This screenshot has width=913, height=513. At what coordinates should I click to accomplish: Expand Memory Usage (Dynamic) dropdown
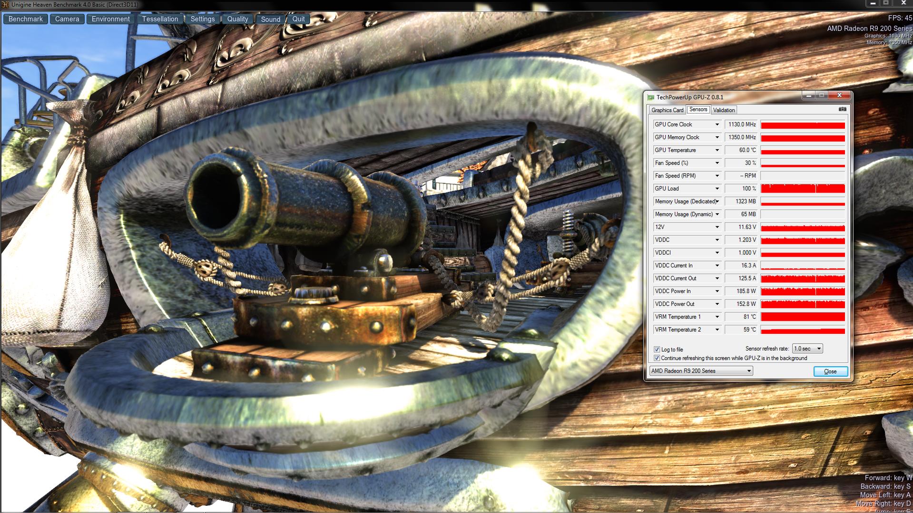tap(717, 214)
